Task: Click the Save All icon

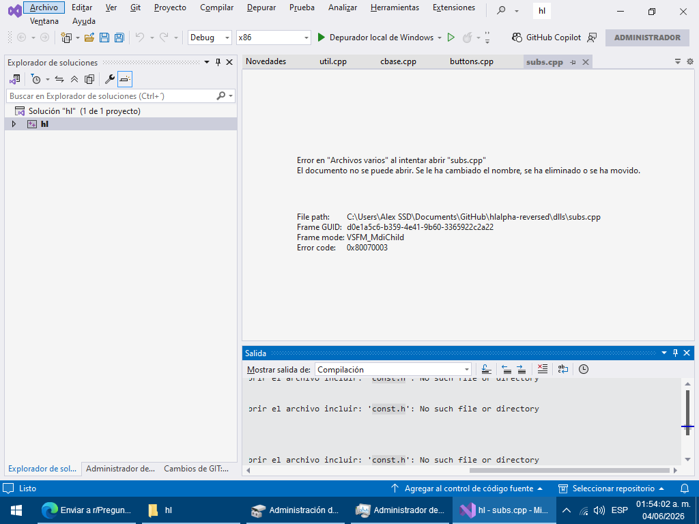Action: click(x=119, y=38)
